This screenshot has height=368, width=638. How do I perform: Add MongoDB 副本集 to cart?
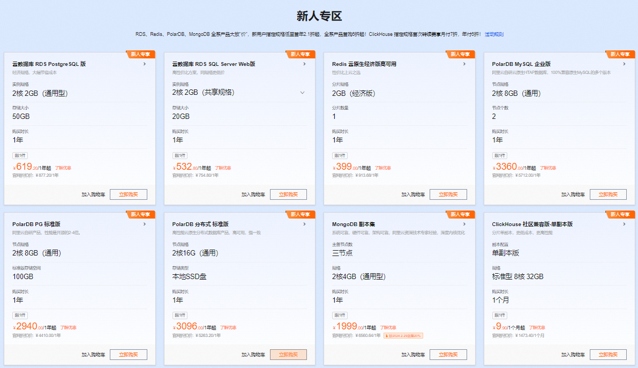[413, 355]
